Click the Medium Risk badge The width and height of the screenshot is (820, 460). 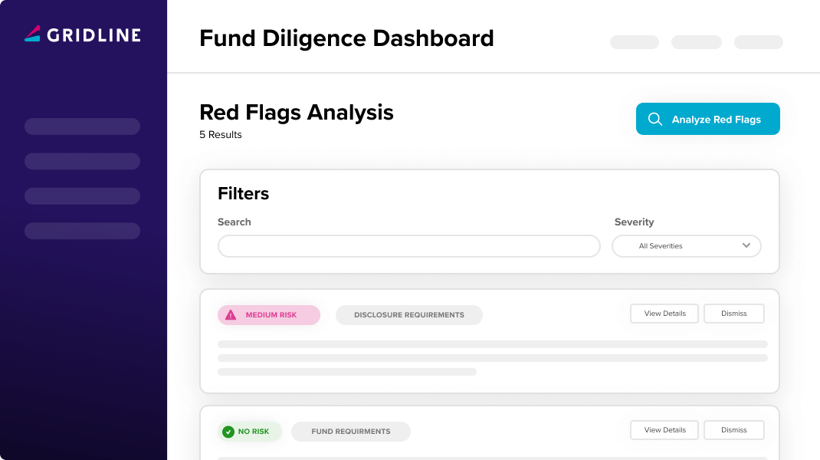269,315
